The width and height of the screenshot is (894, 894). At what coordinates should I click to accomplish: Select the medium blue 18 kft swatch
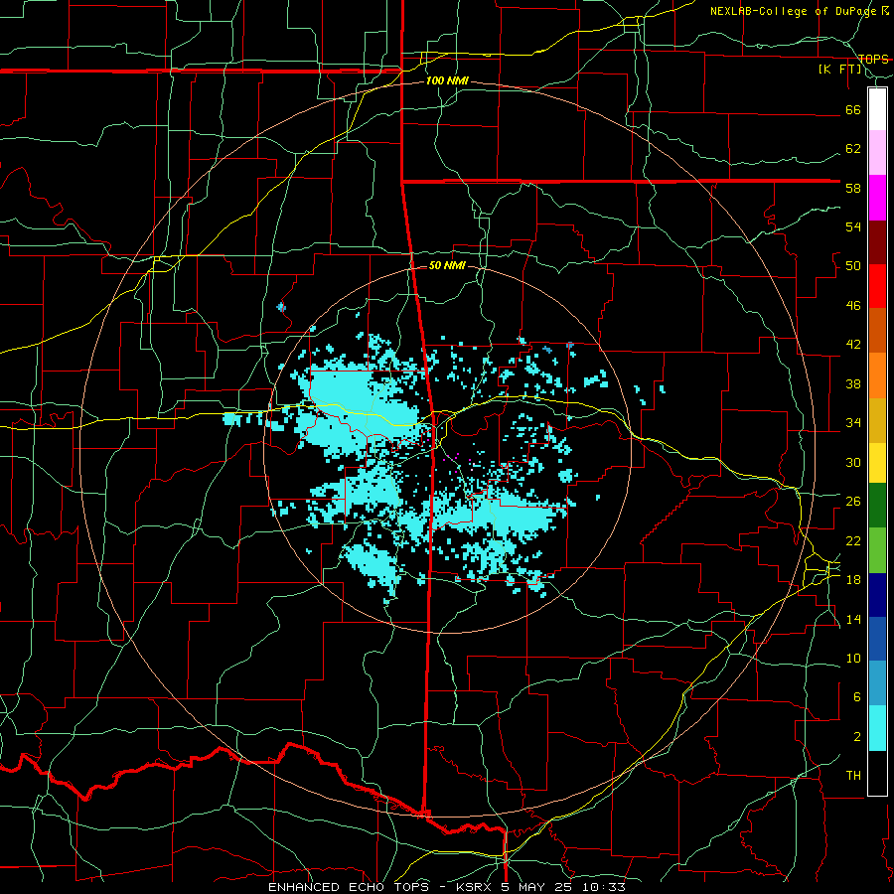pos(877,639)
